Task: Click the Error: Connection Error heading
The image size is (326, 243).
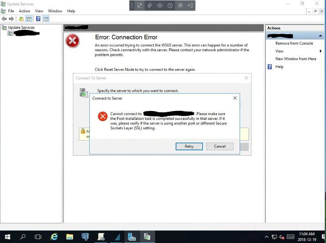Action: [x=126, y=37]
